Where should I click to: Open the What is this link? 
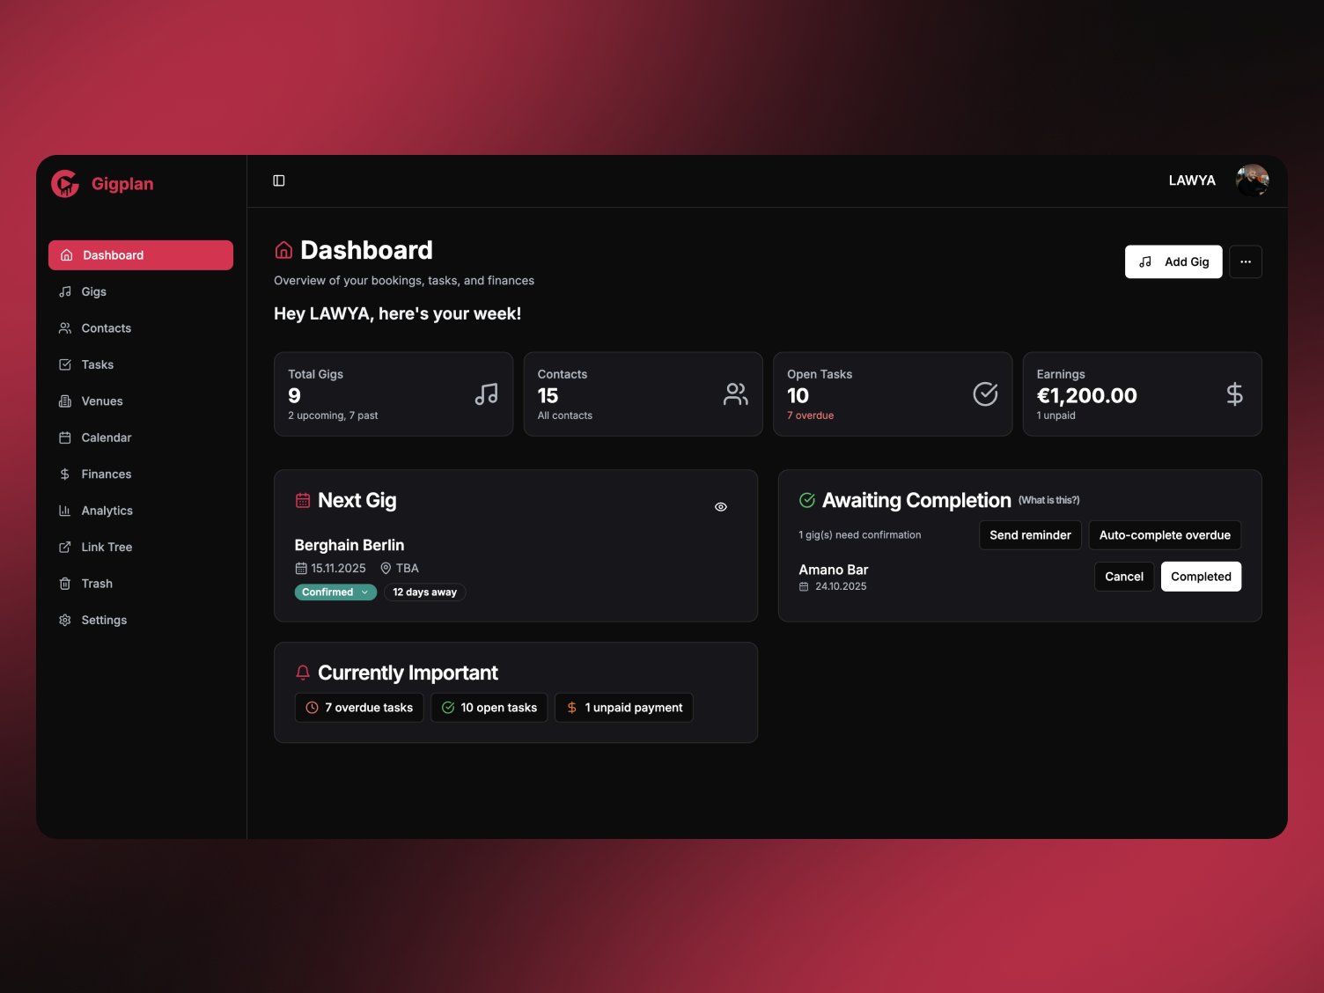pyautogui.click(x=1048, y=499)
